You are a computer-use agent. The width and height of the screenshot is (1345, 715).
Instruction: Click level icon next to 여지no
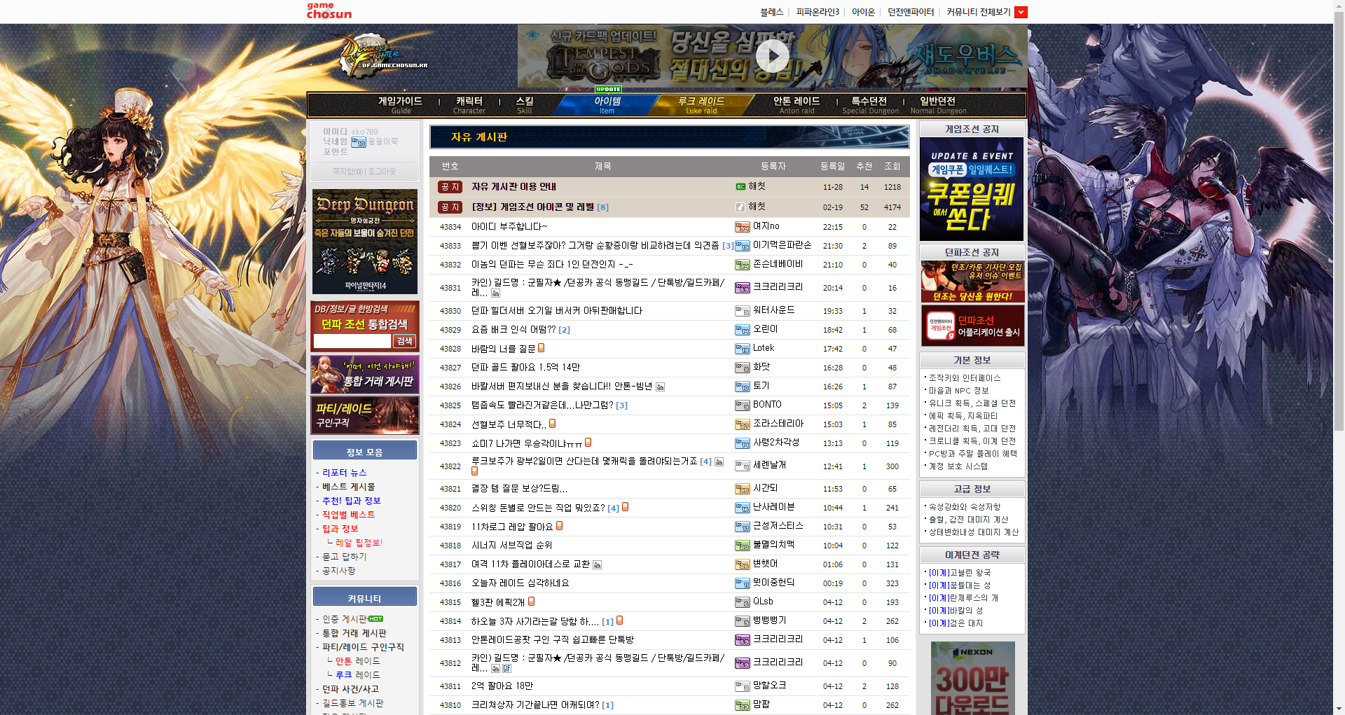pyautogui.click(x=742, y=227)
